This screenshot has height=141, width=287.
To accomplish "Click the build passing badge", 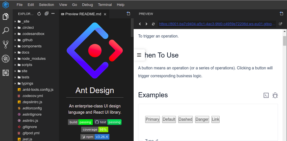I will pos(80,122).
